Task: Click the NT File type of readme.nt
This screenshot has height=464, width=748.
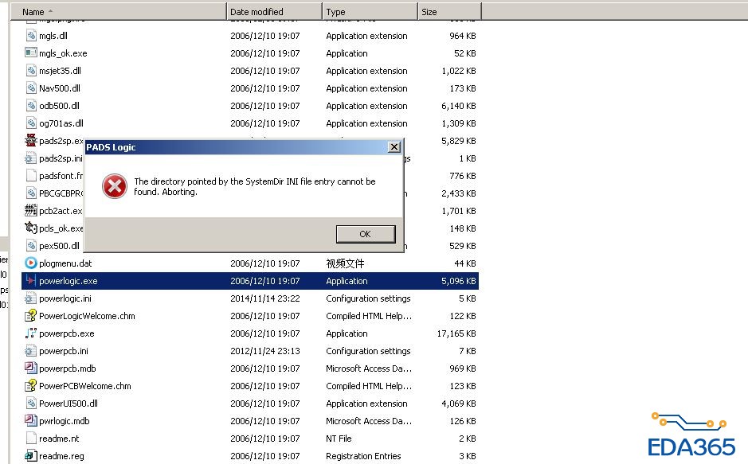Action: 339,439
